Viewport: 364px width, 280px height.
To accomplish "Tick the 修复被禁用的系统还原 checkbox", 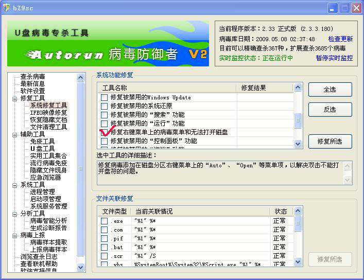I will tap(104, 106).
